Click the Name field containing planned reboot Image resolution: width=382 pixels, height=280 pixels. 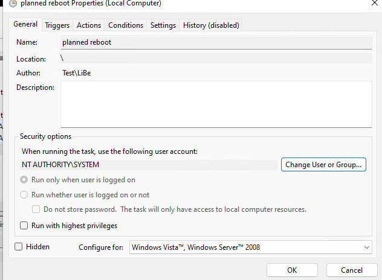[216, 43]
